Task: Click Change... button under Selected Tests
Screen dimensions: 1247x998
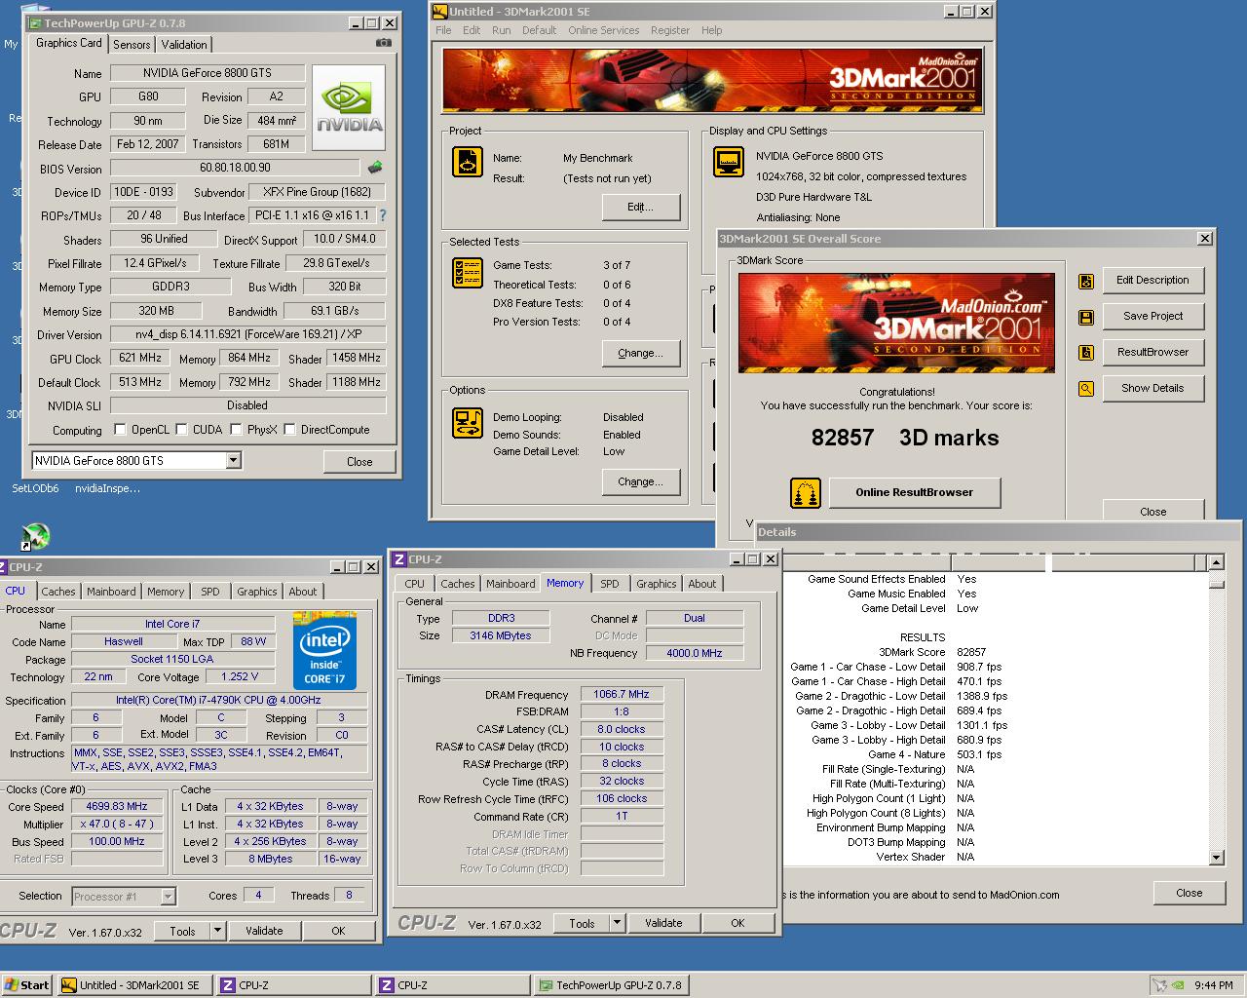Action: [640, 353]
